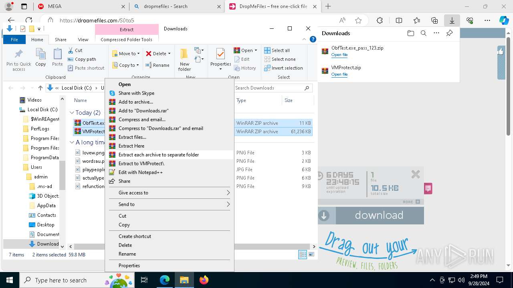Click Cut in the Clipboard group

(x=75, y=50)
